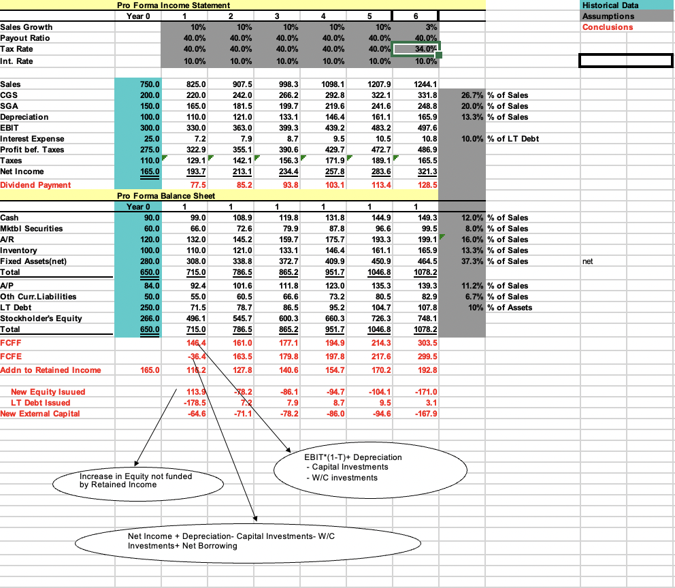Click the fill handle of selected 34.0% cell

[x=439, y=54]
